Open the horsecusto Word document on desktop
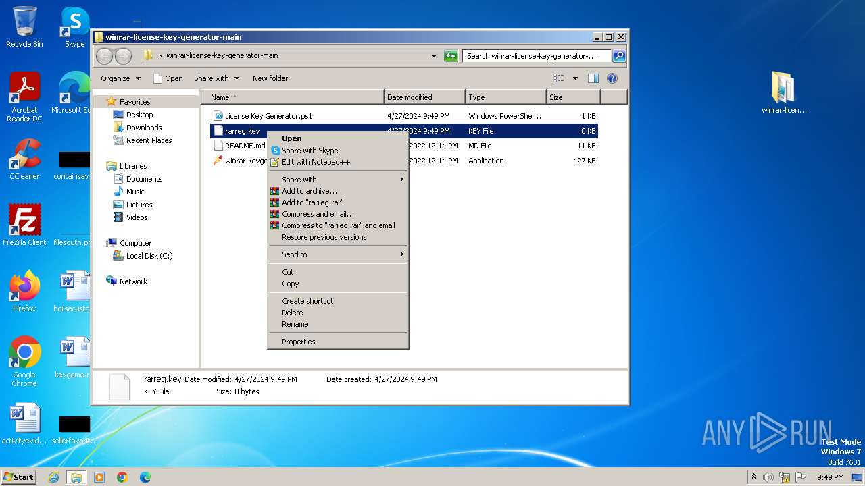 (x=74, y=291)
